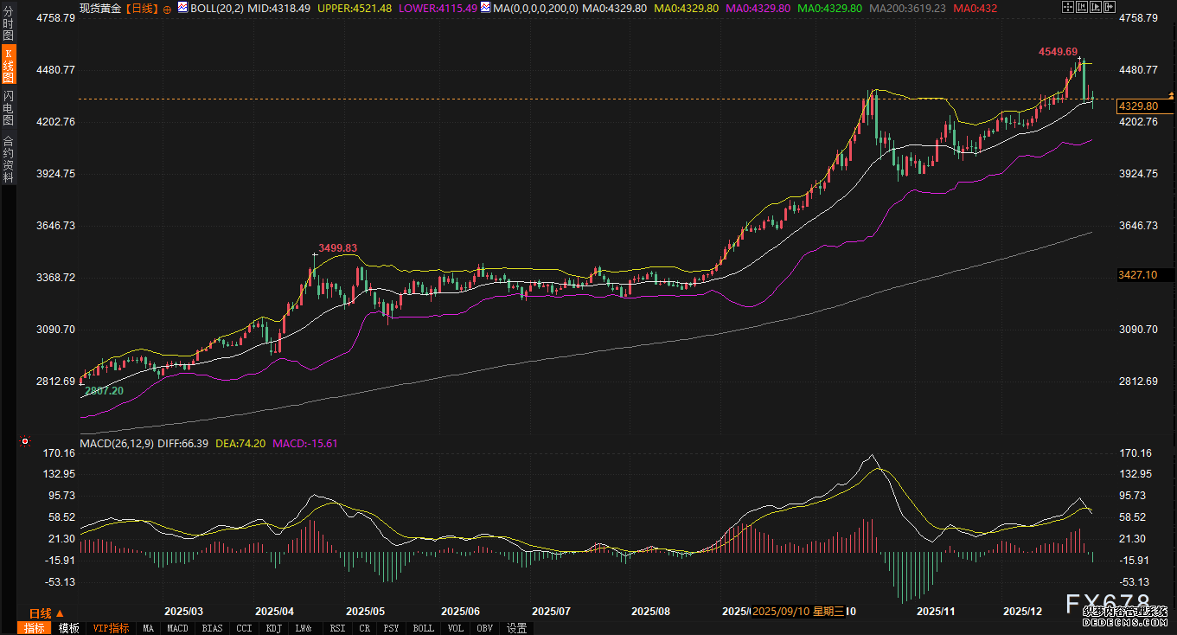Click the orange price alert arrow icon

point(1171,93)
